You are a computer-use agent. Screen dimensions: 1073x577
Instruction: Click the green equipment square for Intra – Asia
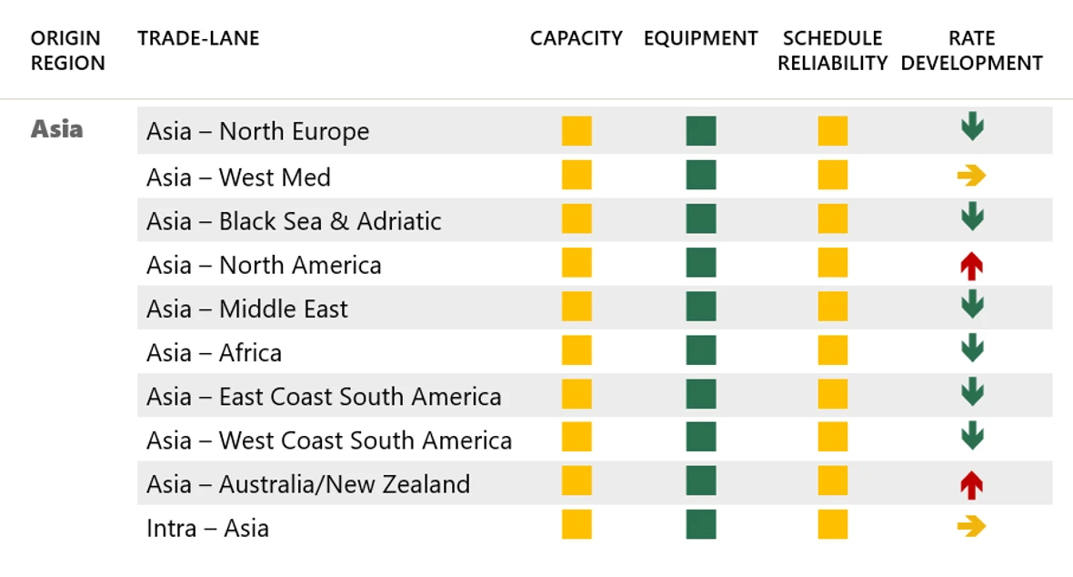[x=701, y=524]
